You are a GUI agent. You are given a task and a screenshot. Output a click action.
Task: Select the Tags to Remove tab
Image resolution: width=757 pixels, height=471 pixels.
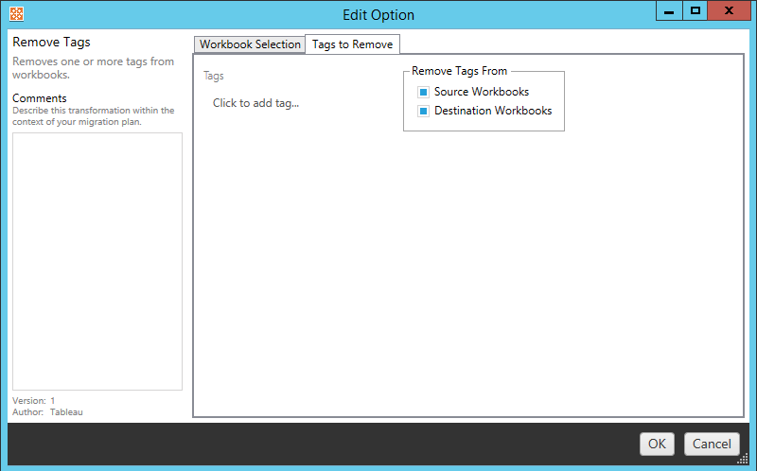[352, 44]
